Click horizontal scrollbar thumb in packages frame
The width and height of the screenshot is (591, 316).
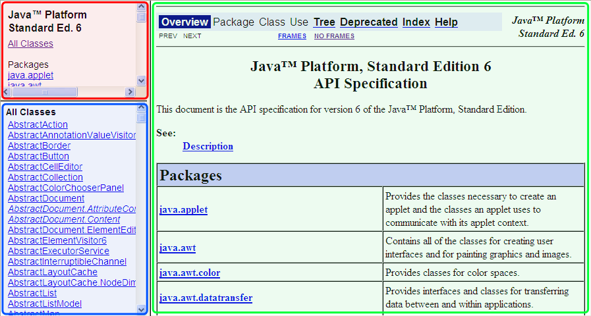click(45, 92)
